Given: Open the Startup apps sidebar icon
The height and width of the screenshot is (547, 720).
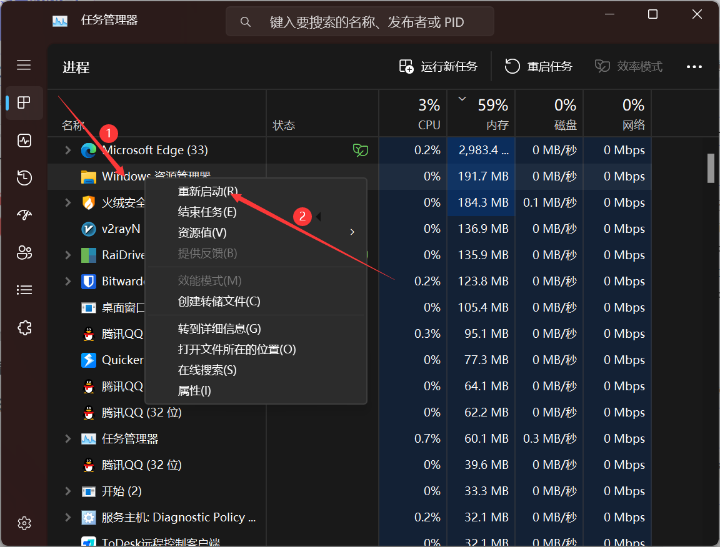Looking at the screenshot, I should pos(24,215).
